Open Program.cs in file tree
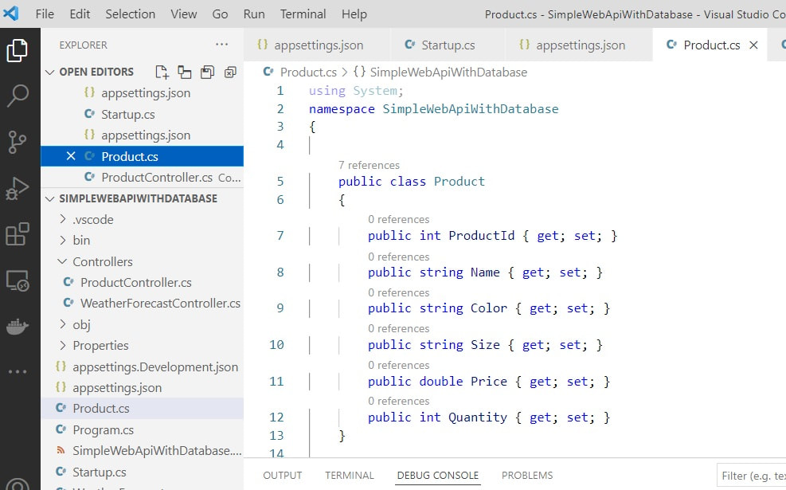The width and height of the screenshot is (786, 490). (103, 429)
